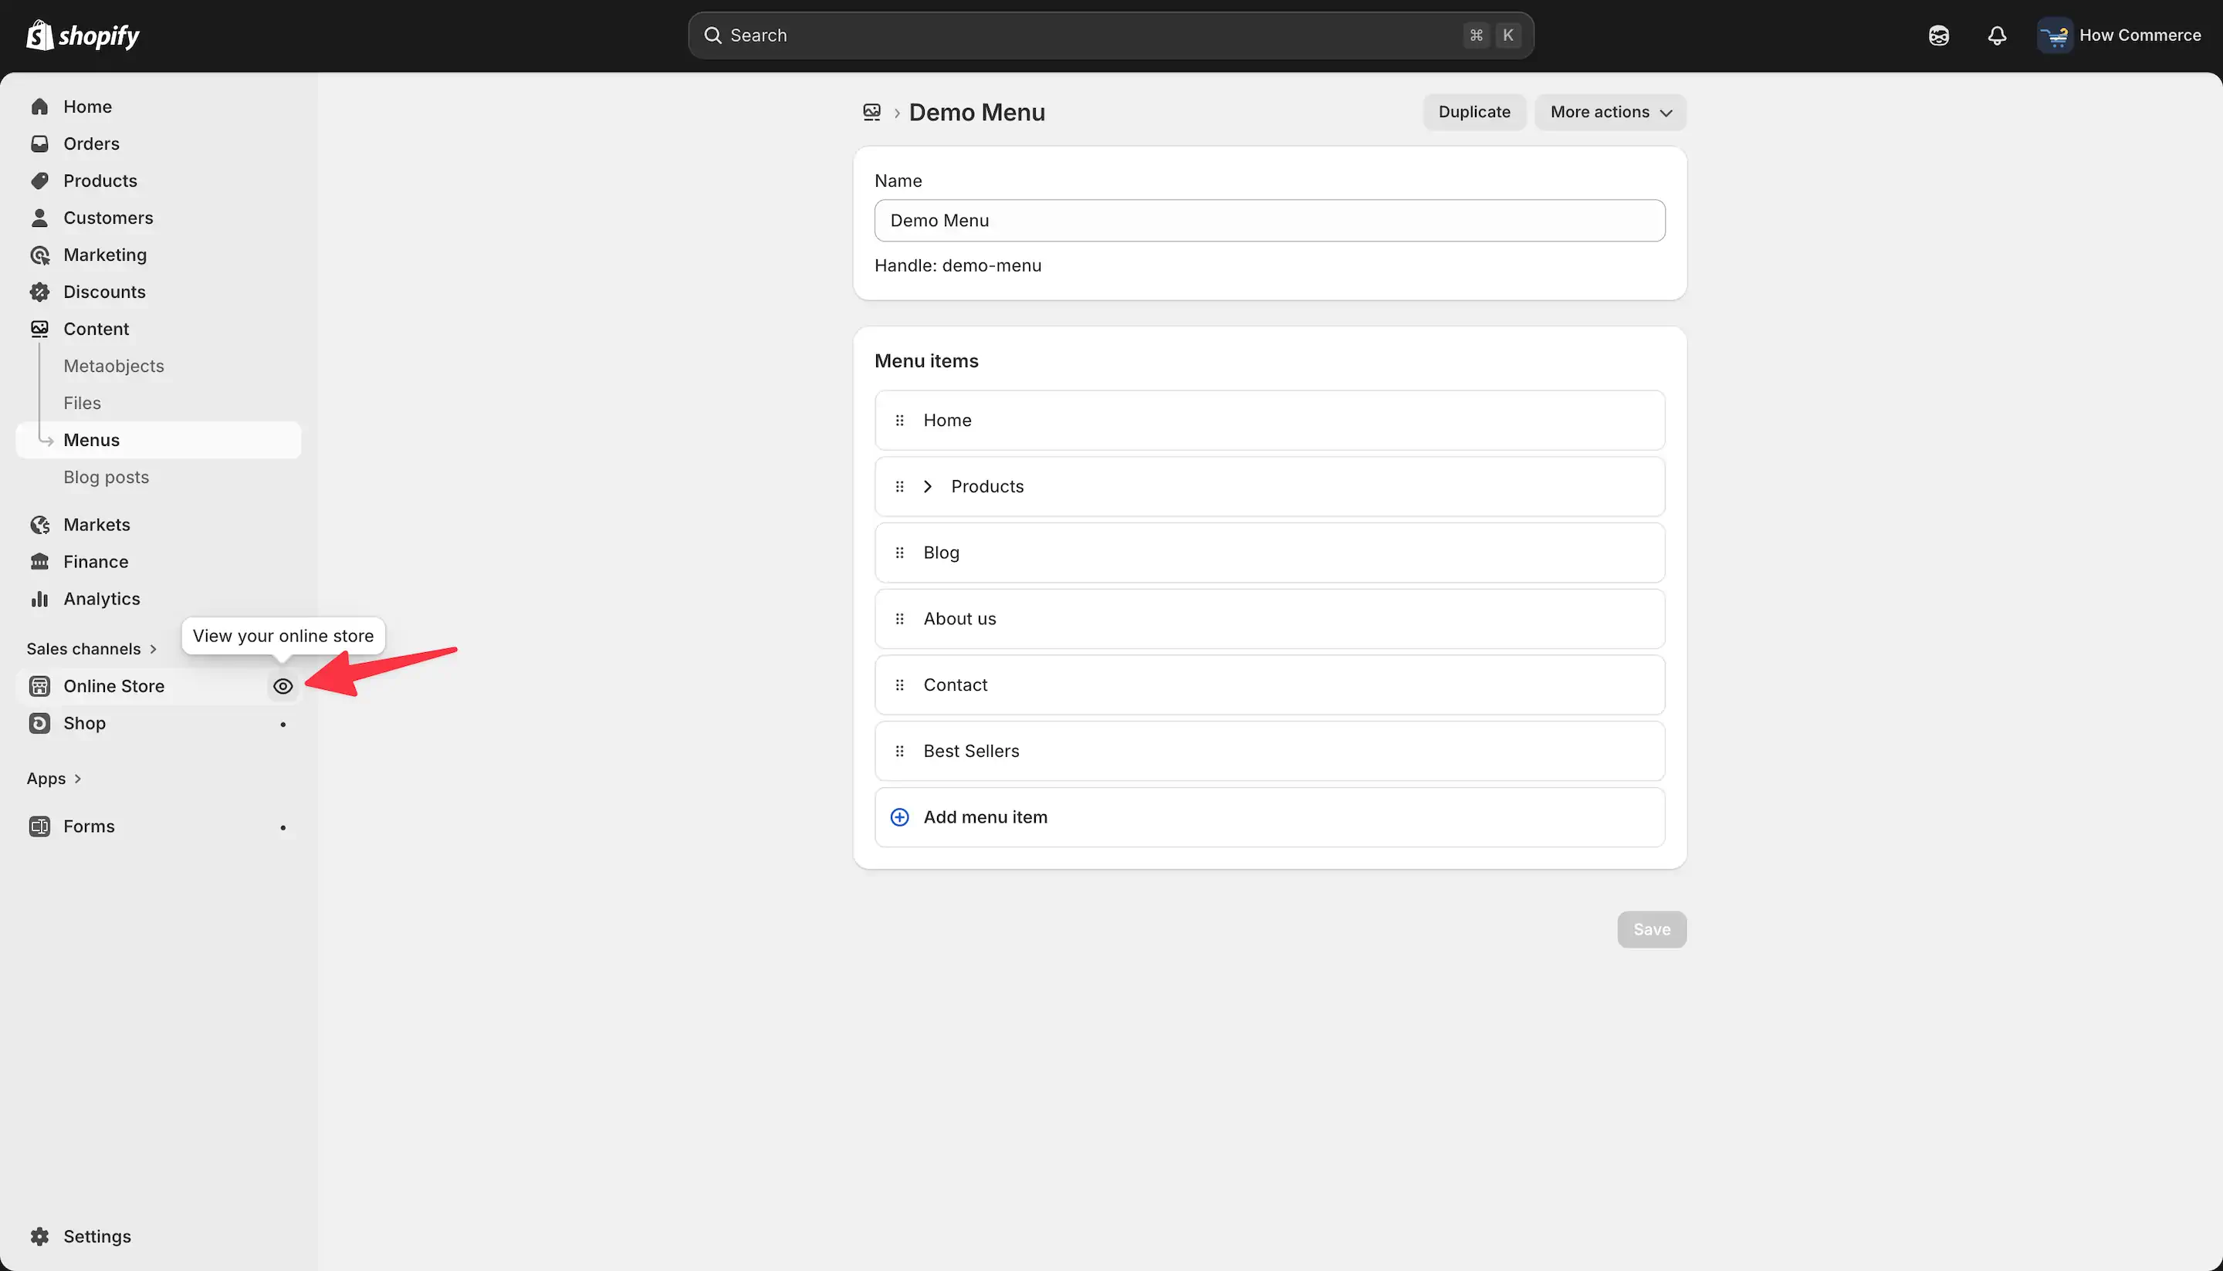Click the Save button

point(1651,930)
